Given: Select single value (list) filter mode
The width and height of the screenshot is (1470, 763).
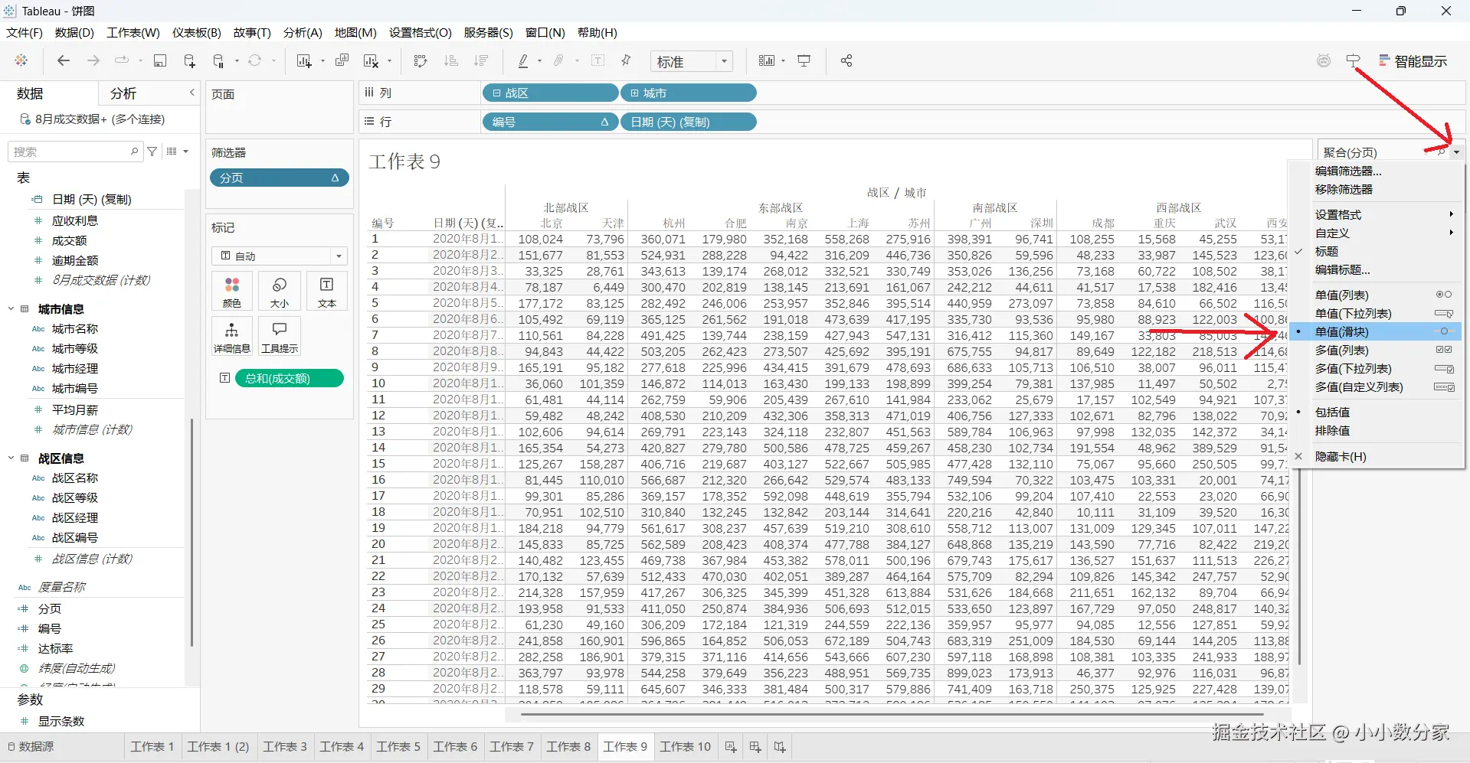Looking at the screenshot, I should coord(1376,295).
